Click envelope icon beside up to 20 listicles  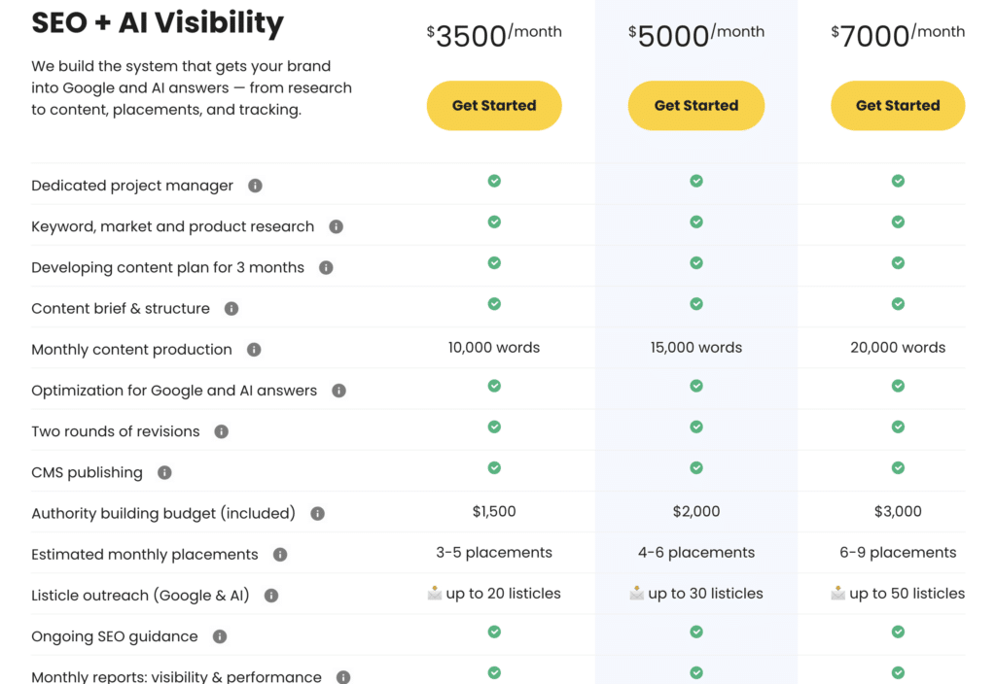[435, 594]
